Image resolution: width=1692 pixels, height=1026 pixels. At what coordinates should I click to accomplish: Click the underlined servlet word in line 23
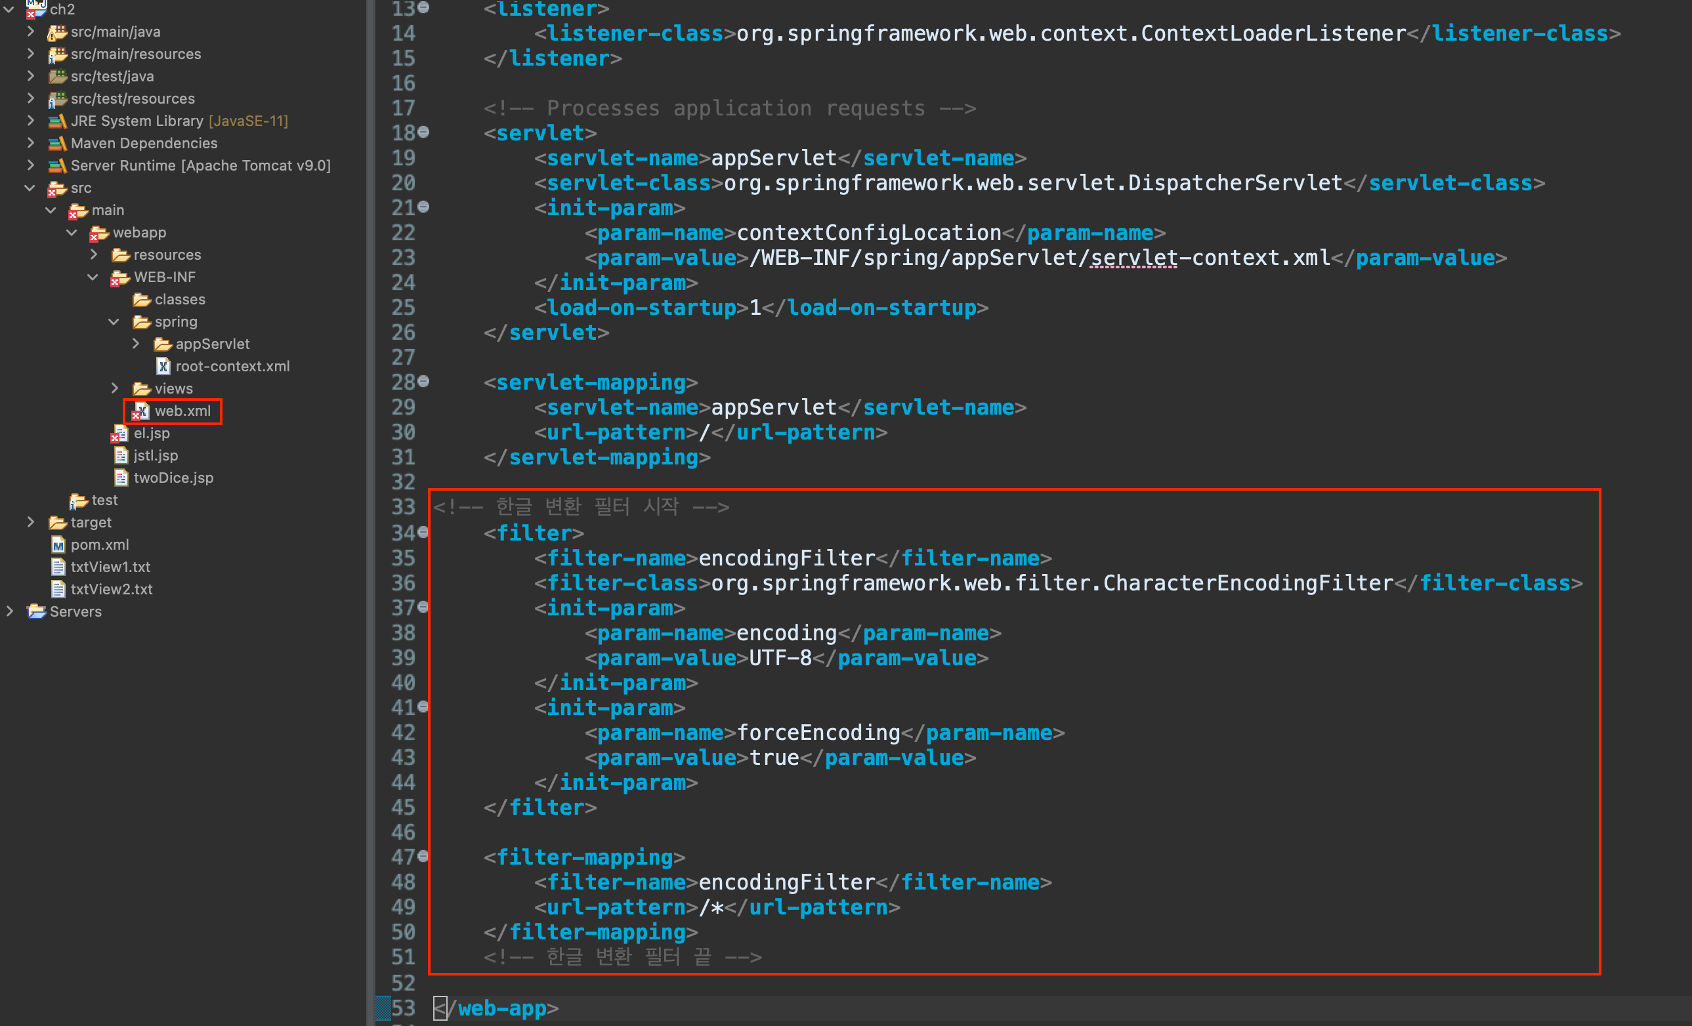click(x=1133, y=258)
